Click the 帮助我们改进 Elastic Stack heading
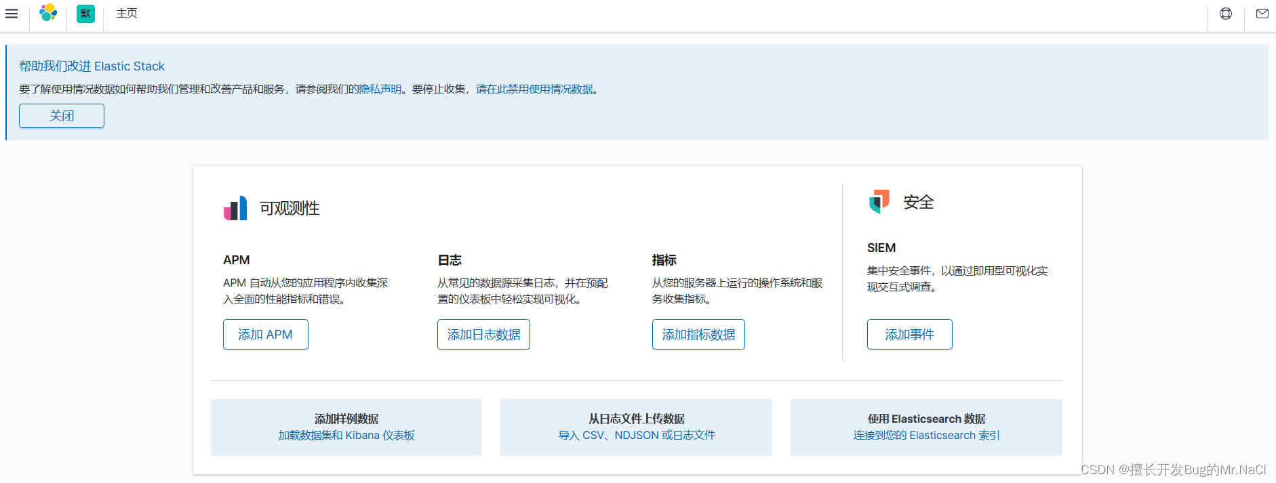1276x483 pixels. tap(92, 66)
